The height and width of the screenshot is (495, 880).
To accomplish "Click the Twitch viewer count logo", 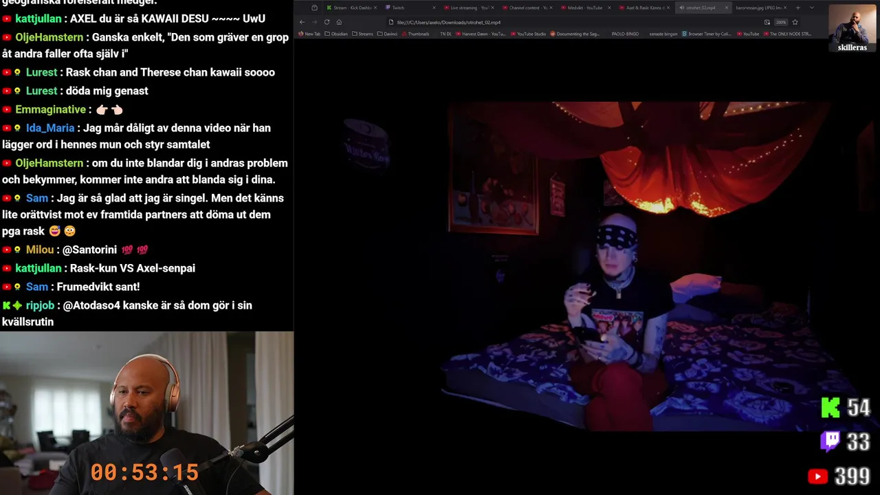I will pyautogui.click(x=830, y=441).
